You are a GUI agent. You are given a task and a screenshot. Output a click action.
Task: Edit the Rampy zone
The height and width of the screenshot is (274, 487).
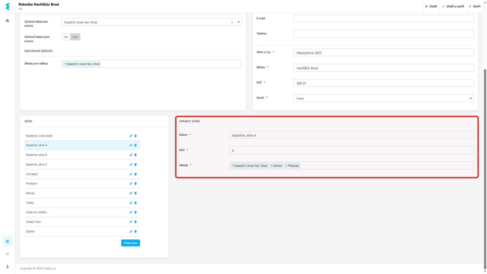[x=131, y=193]
